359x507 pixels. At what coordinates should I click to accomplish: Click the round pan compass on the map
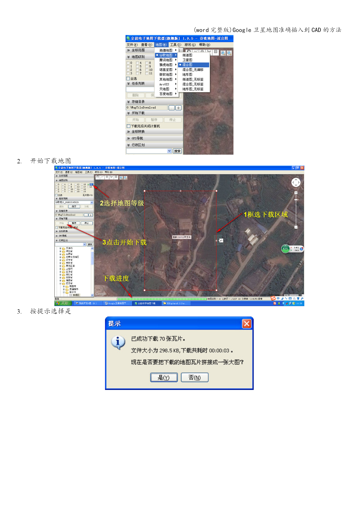coord(296,182)
